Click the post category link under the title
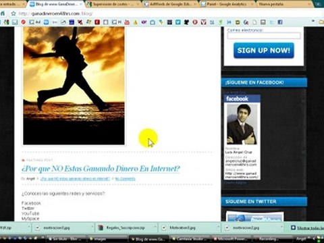This screenshot has height=243, width=324. click(x=75, y=179)
